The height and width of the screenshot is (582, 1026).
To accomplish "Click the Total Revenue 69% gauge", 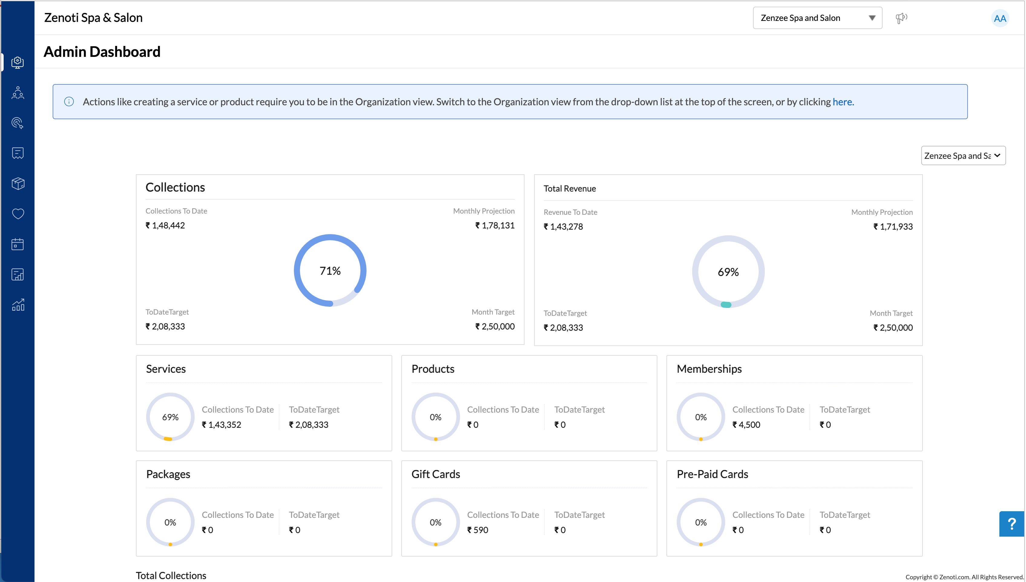I will click(728, 272).
